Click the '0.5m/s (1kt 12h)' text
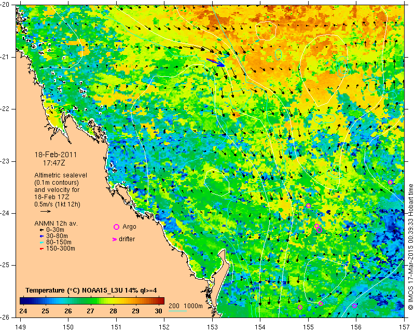This screenshot has height=332, width=415. point(57,204)
